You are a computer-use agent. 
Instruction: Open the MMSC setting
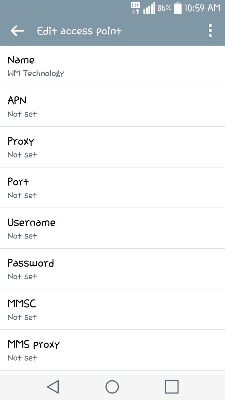click(112, 309)
